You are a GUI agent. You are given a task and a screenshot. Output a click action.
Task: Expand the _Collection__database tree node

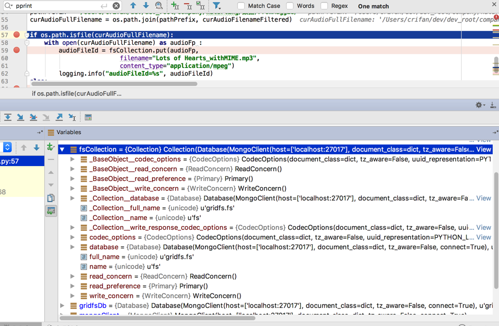72,198
